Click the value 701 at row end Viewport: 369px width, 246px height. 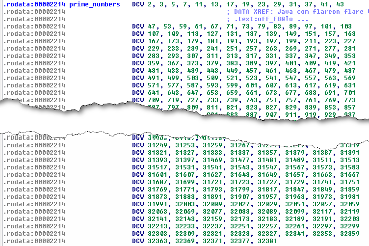tap(350, 92)
